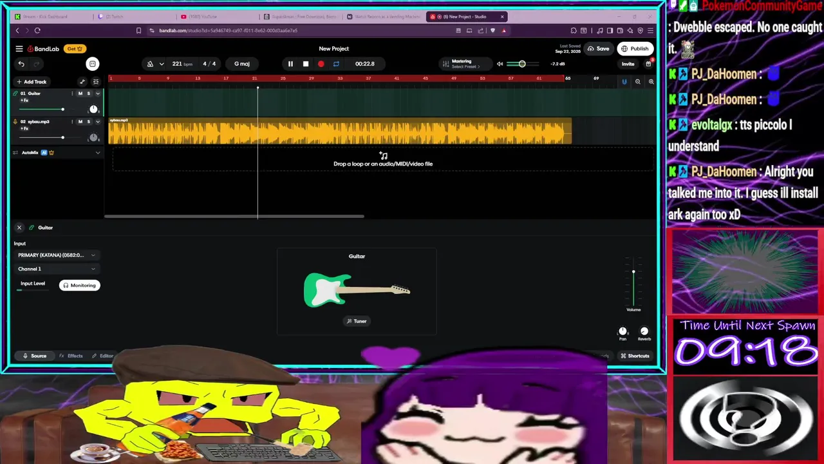
Task: Open the notifications gift icon
Action: point(648,64)
